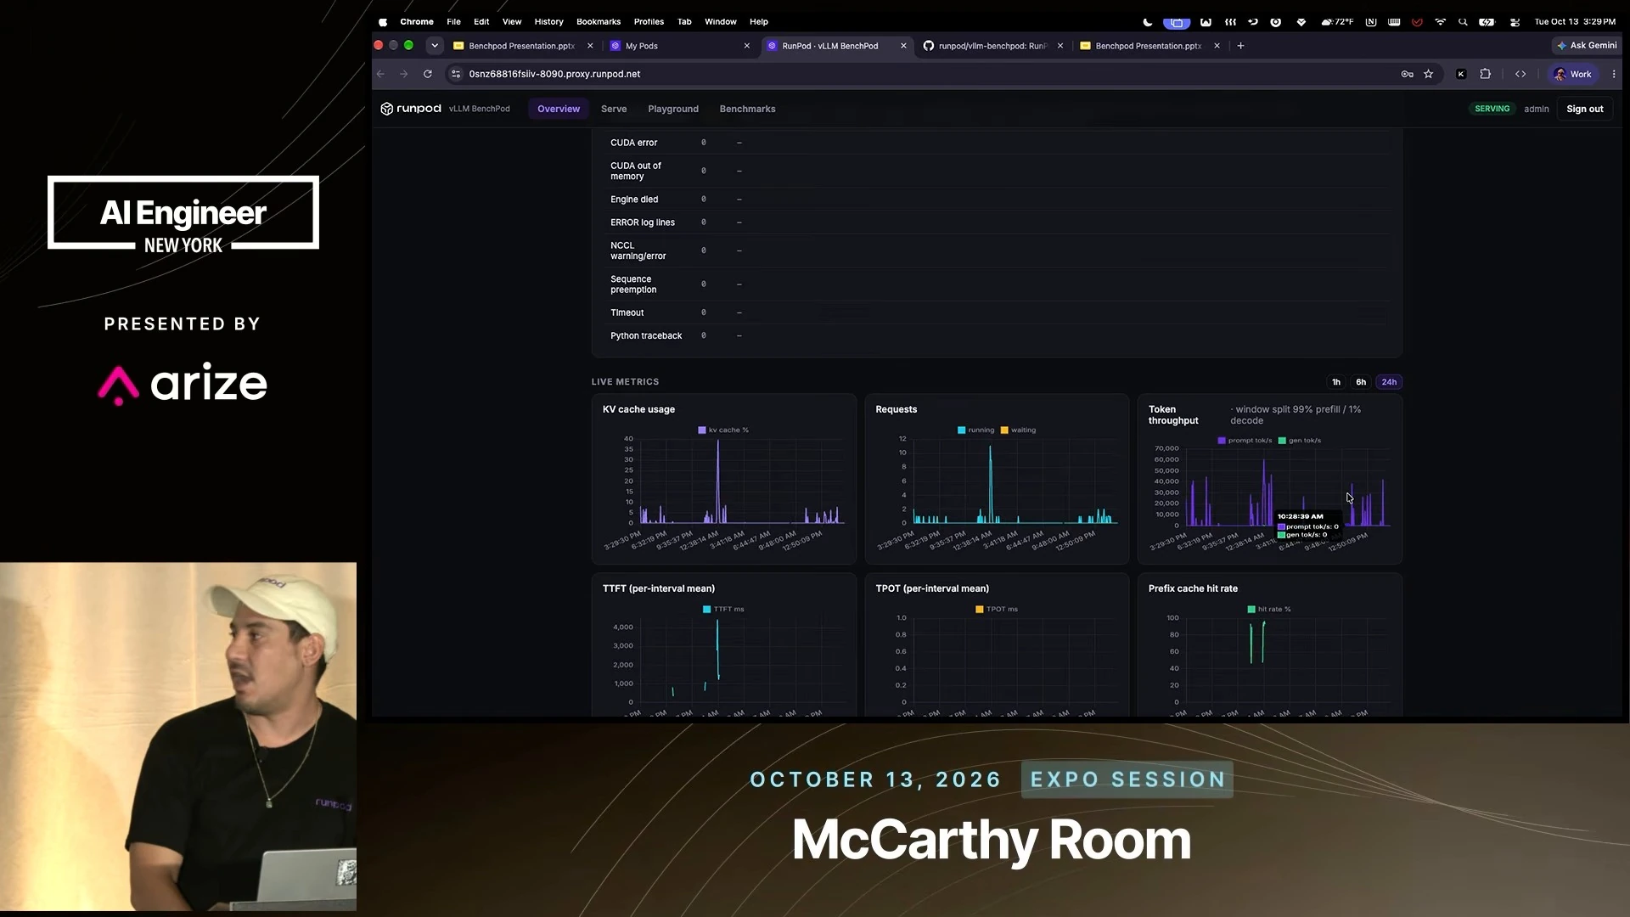The height and width of the screenshot is (917, 1630).
Task: Click the red checkmark menu bar icon
Action: click(x=1417, y=22)
